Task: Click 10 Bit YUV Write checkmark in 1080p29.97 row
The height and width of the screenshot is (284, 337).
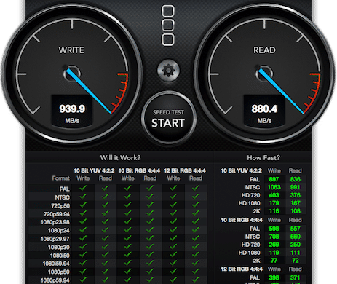Action: point(83,238)
